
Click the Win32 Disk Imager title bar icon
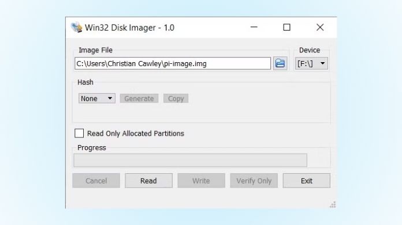[76, 27]
